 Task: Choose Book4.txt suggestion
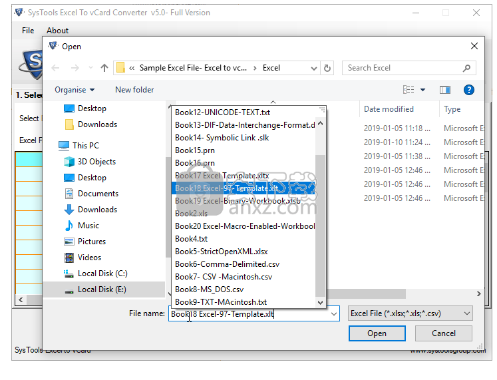pyautogui.click(x=244, y=239)
